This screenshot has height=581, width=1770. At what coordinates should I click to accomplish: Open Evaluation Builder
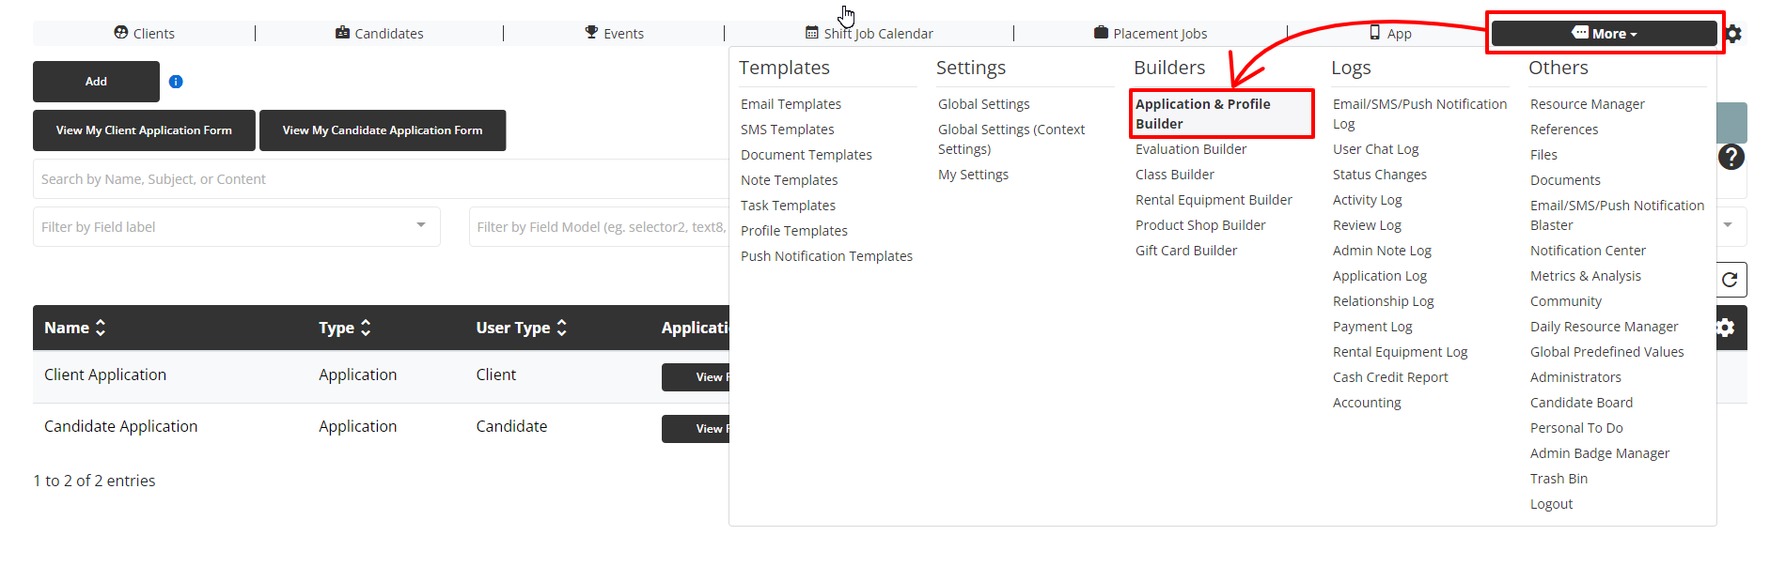pyautogui.click(x=1191, y=149)
